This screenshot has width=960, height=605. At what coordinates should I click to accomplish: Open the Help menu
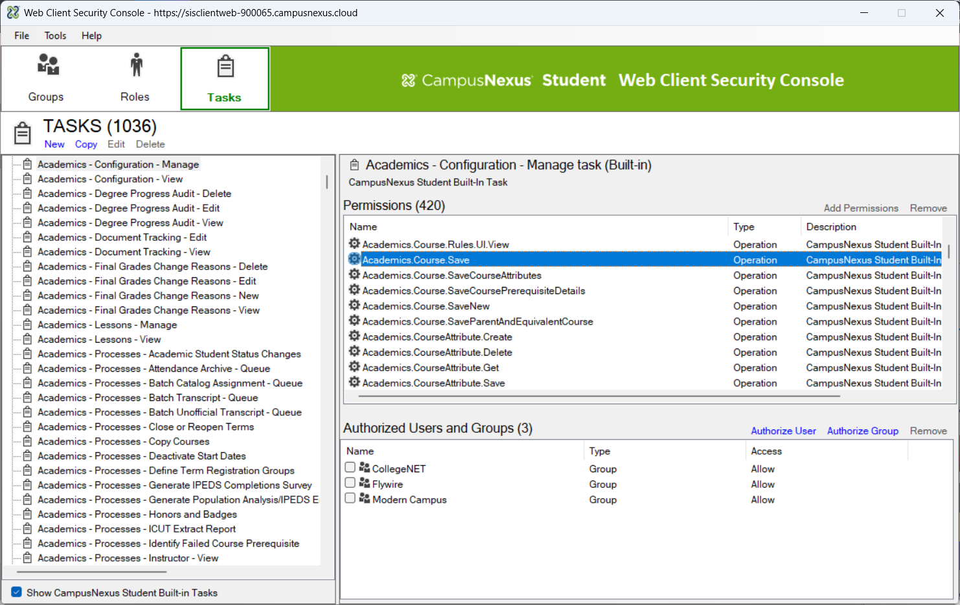(x=91, y=36)
